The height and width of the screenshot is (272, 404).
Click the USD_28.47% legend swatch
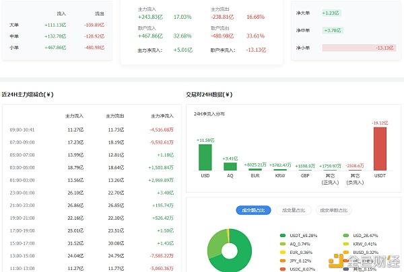pyautogui.click(x=346, y=236)
